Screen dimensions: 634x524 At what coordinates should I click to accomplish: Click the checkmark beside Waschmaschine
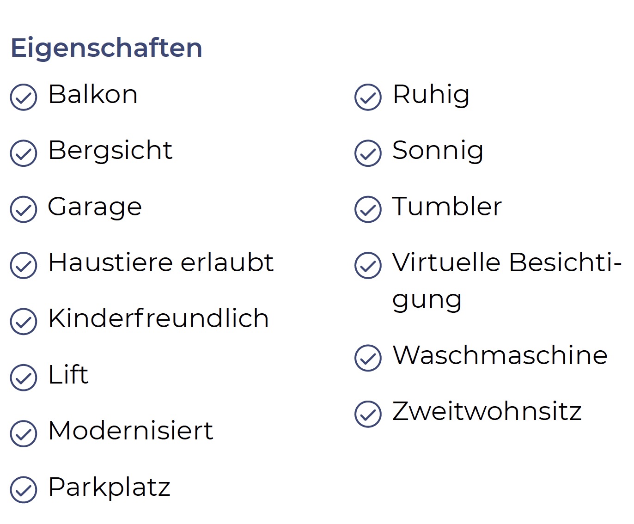(x=368, y=358)
